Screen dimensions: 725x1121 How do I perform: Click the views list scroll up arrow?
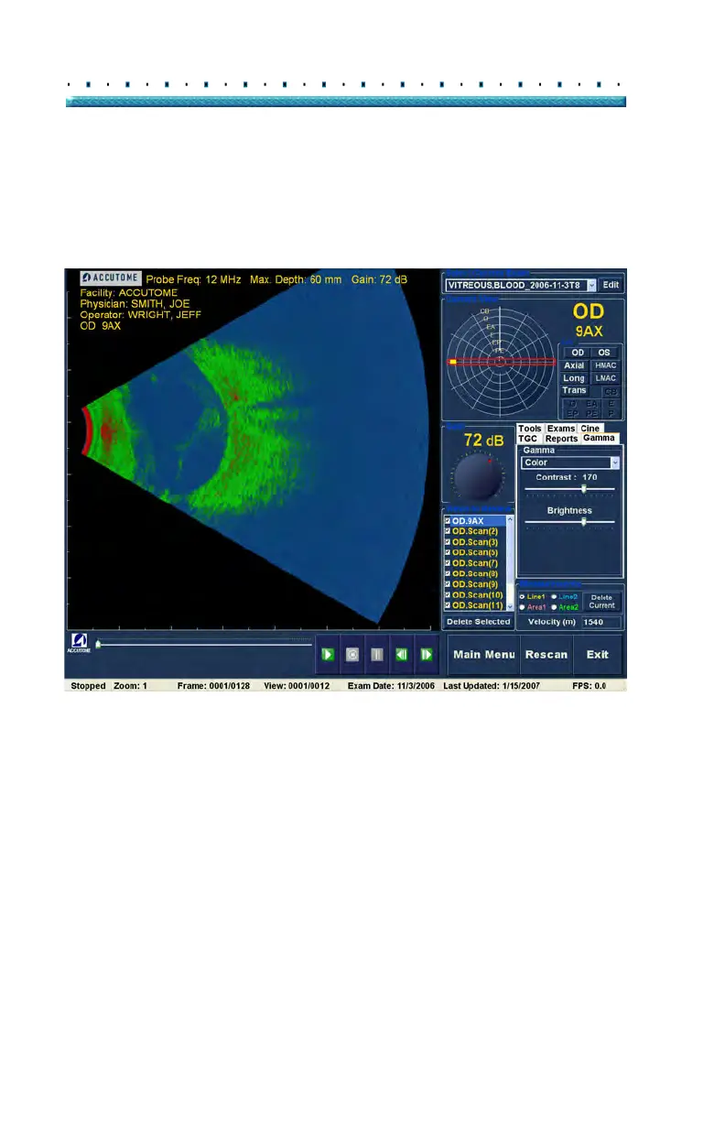pos(510,520)
